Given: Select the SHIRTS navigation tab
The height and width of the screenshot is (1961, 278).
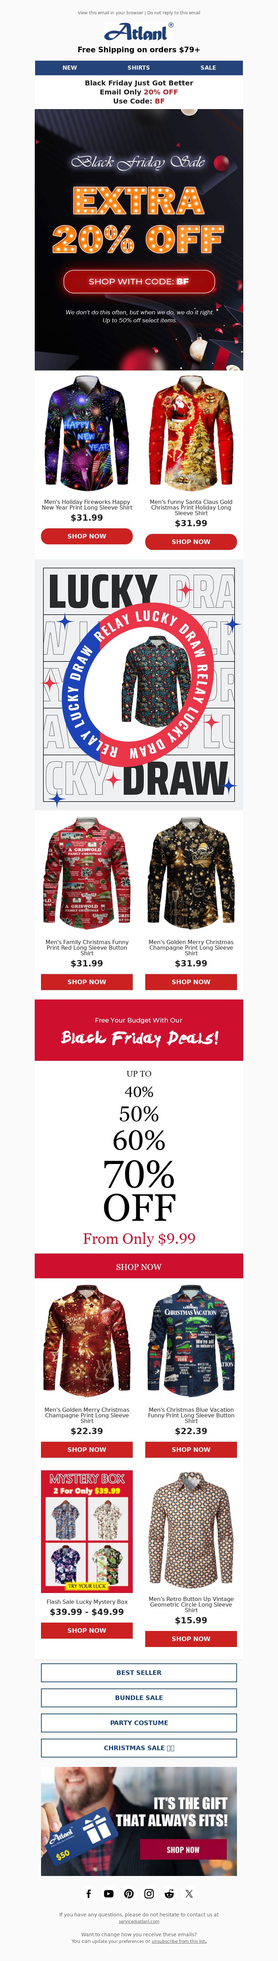Looking at the screenshot, I should pyautogui.click(x=138, y=68).
